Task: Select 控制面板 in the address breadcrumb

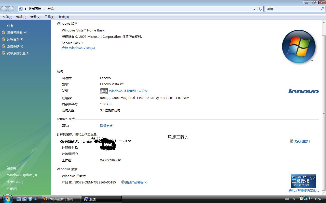Action: click(x=35, y=9)
